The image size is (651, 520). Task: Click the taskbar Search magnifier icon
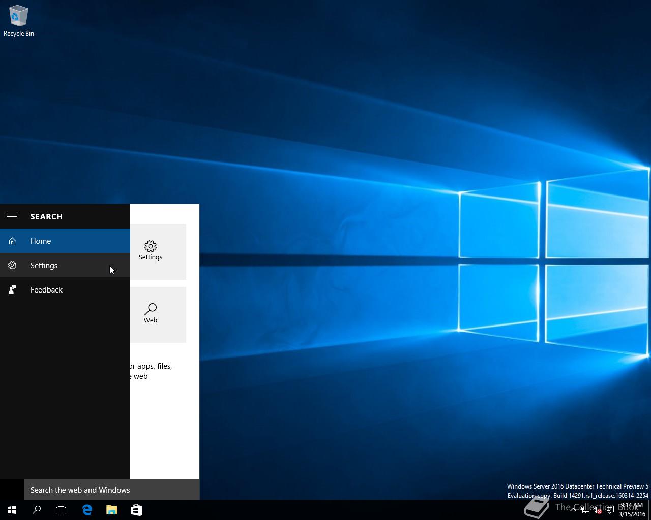click(37, 510)
